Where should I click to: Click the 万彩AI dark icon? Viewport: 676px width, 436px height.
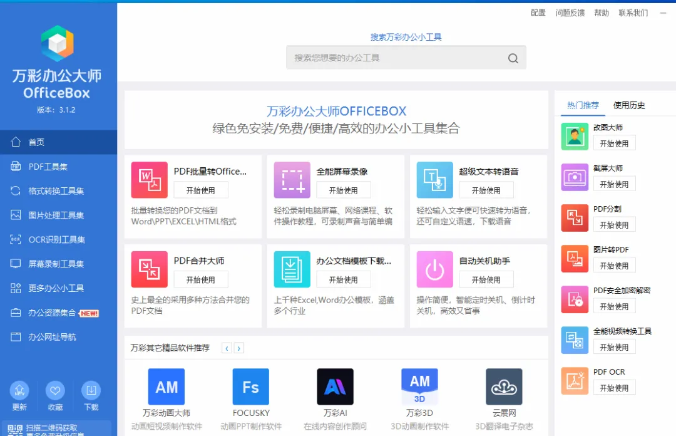pyautogui.click(x=335, y=387)
